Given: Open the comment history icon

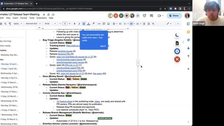Looking at the screenshot, I should pos(152,16).
